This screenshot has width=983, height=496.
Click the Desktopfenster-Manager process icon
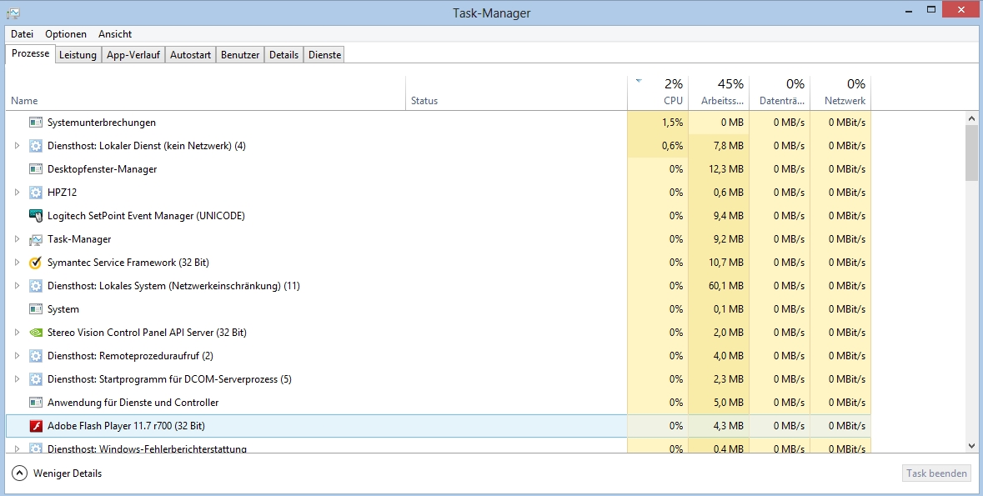tap(36, 168)
